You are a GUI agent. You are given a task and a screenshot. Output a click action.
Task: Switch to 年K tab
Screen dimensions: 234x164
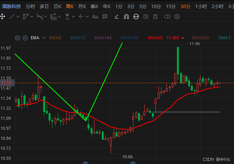point(107,7)
